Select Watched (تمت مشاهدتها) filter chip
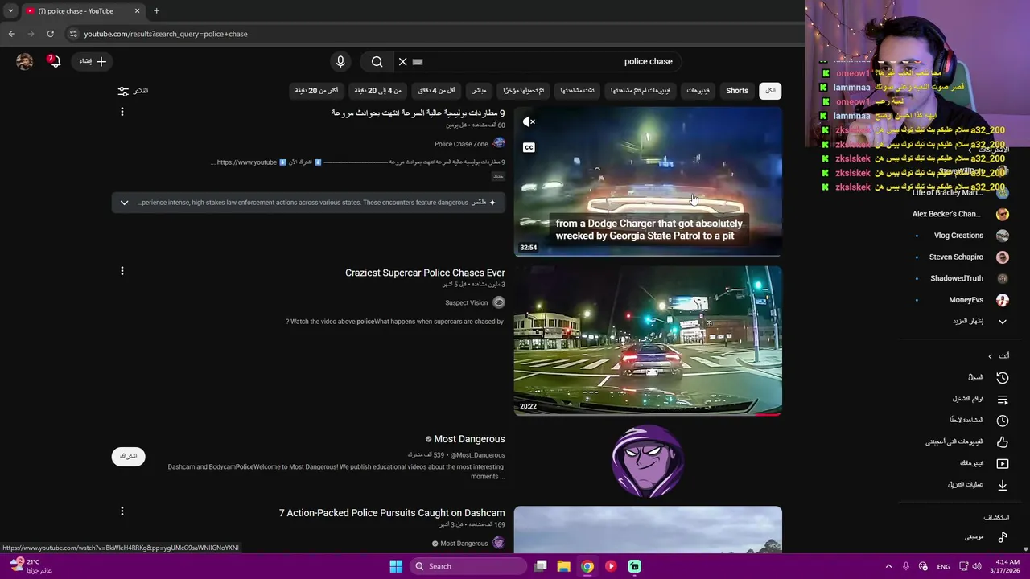This screenshot has width=1030, height=579. point(577,91)
